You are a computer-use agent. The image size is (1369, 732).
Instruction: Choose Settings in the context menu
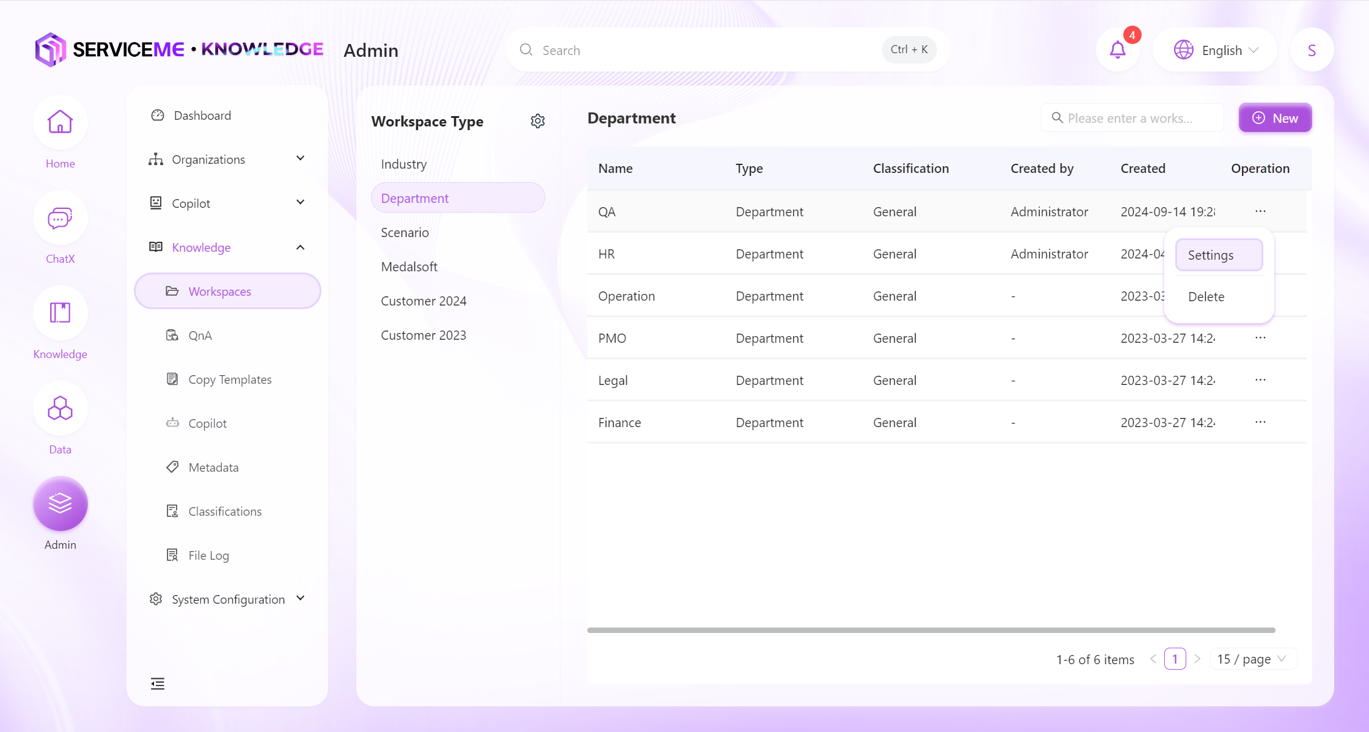1219,255
